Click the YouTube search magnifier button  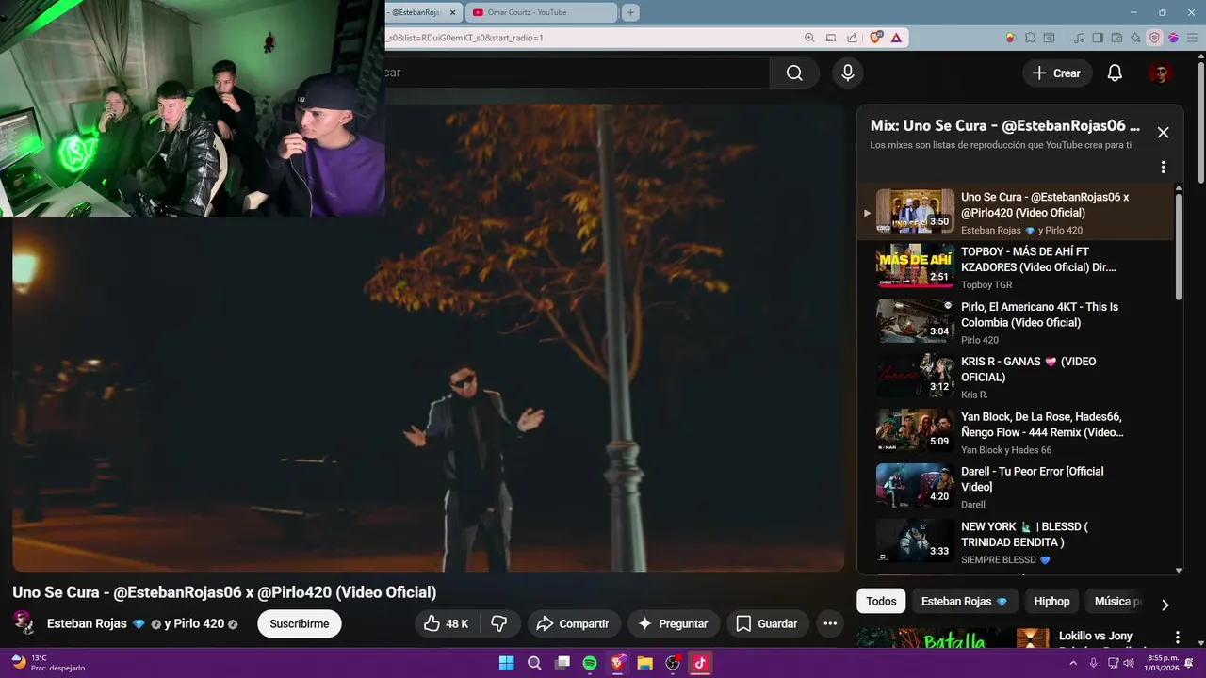794,73
